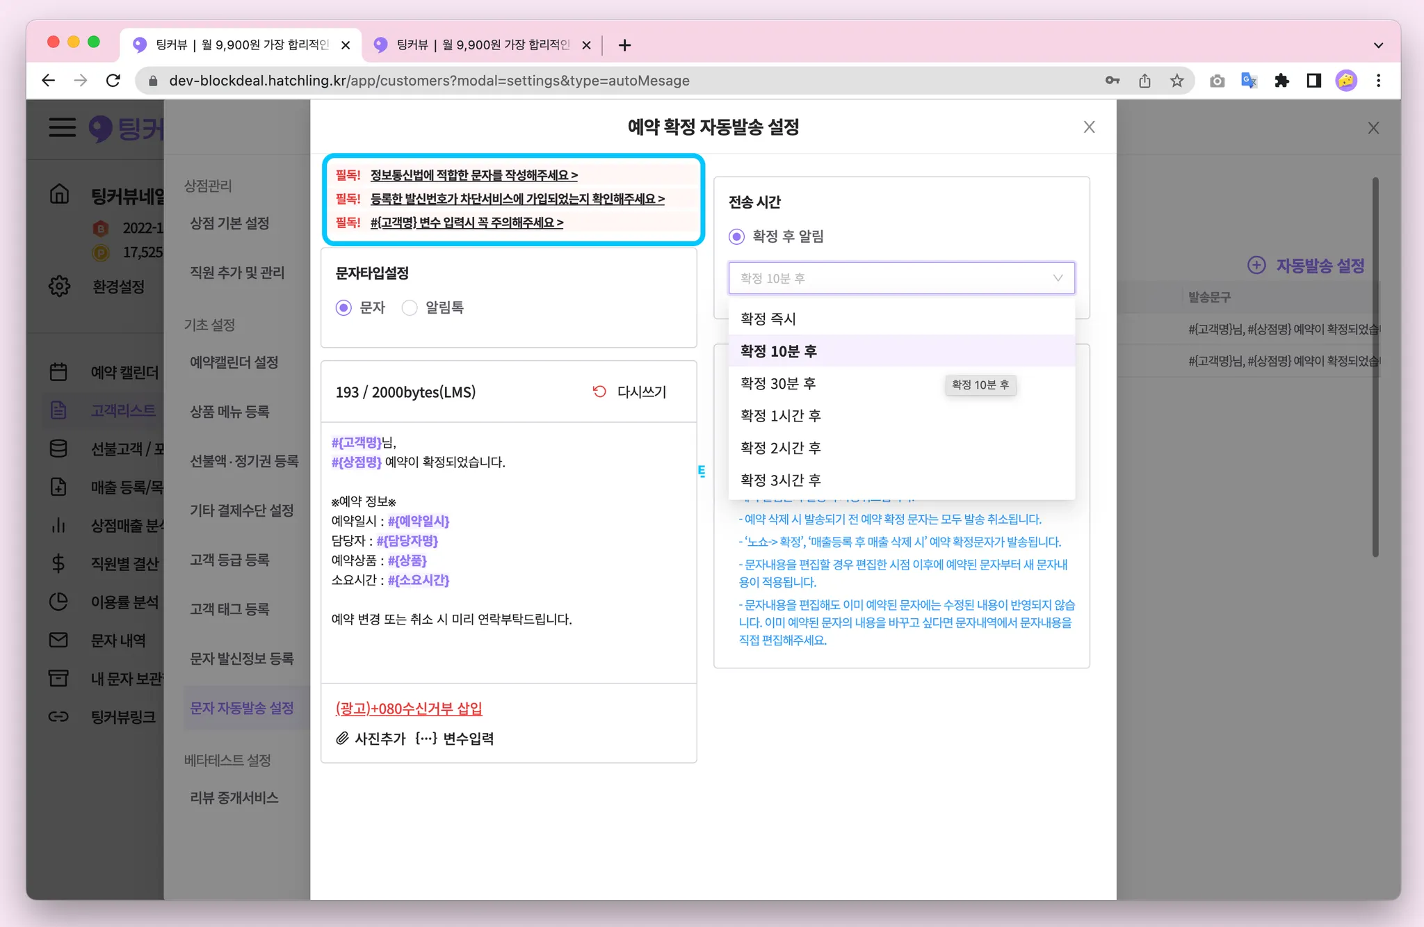
Task: Select the 확정 후 알림 radio button
Action: [x=736, y=236]
